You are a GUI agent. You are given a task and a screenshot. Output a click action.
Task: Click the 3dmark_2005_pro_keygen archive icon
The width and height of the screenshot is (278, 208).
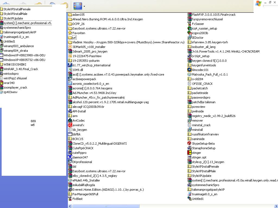(x=70, y=51)
